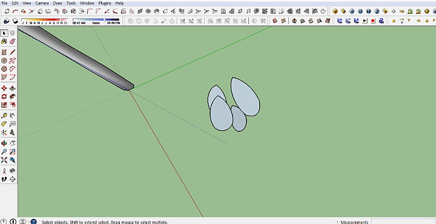Open the Camera menu

tap(42, 3)
